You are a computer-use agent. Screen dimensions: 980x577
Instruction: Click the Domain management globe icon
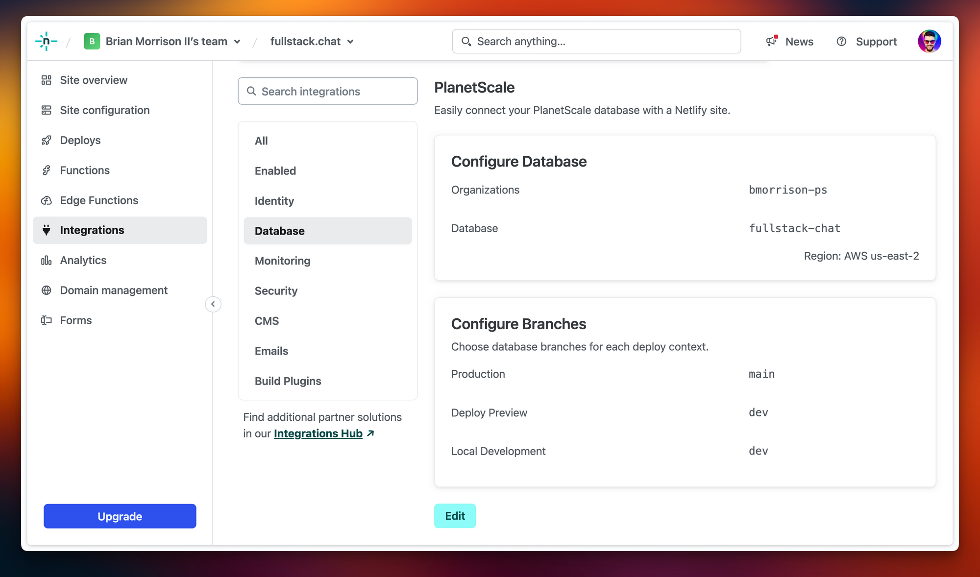click(x=47, y=290)
